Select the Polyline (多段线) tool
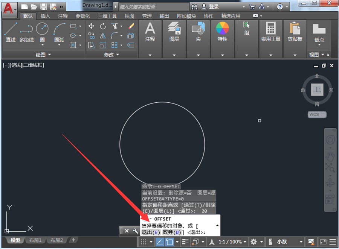339x249 pixels. pyautogui.click(x=26, y=32)
